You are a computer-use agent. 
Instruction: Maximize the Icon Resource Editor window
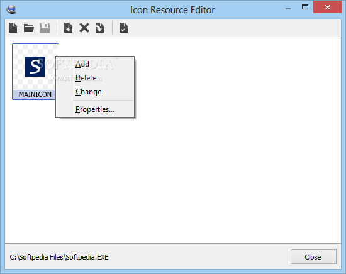pos(305,8)
